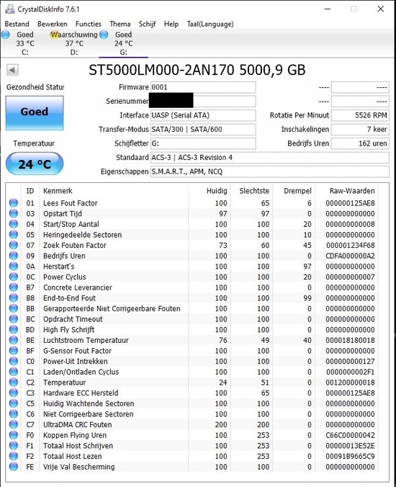The height and width of the screenshot is (487, 396).
Task: Click the status orb of attribute C2
Action: [x=14, y=383]
